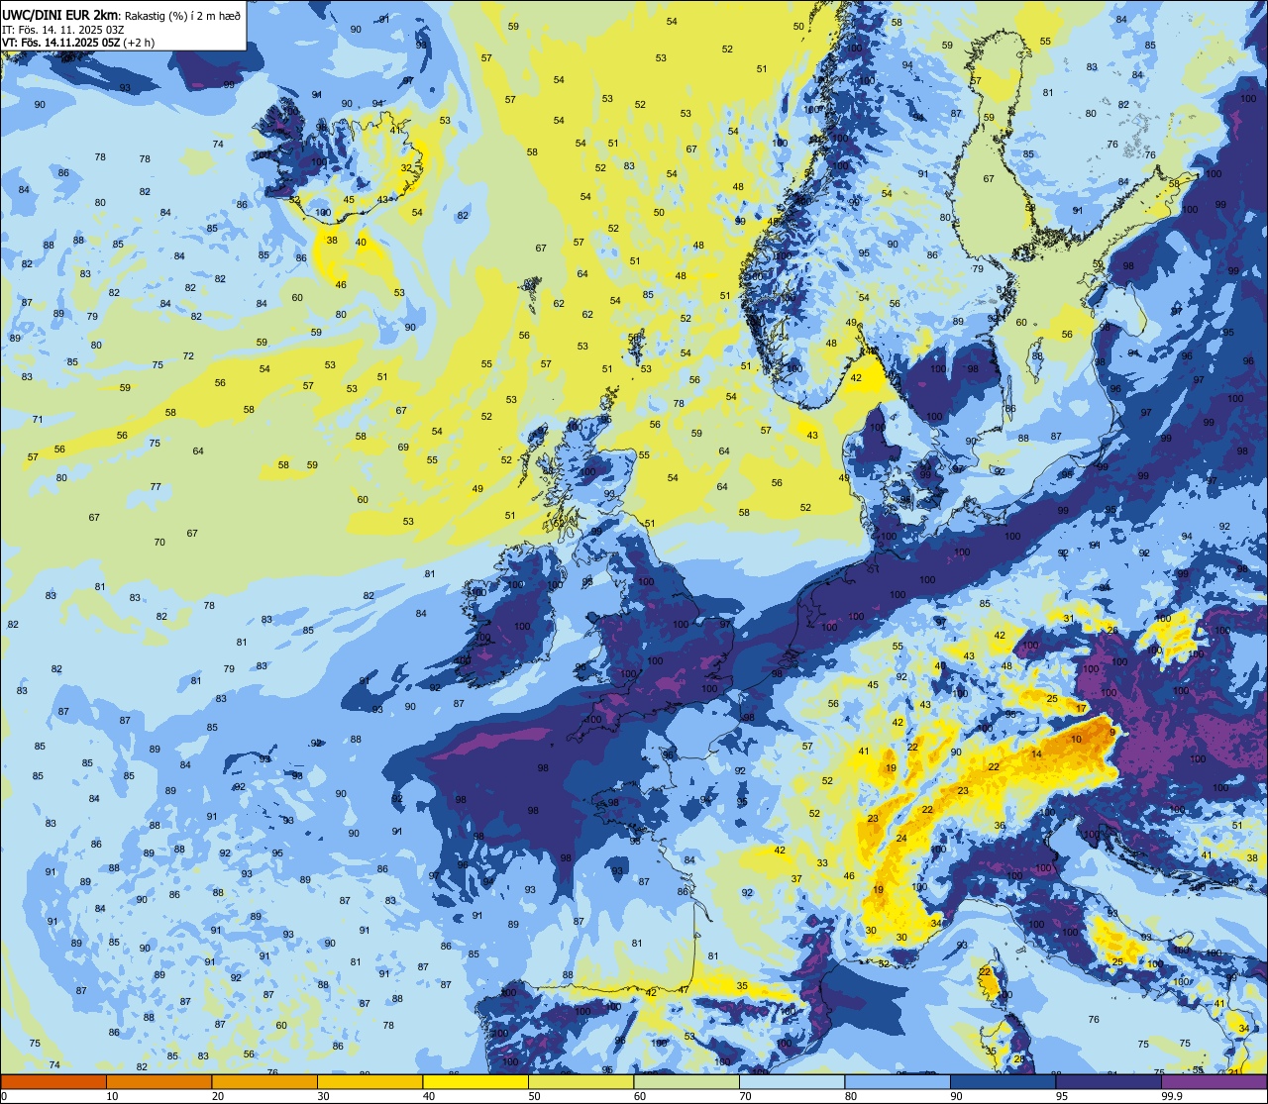Viewport: 1268px width, 1104px height.
Task: Select the humidity value '14' on the map
Action: pyautogui.click(x=1036, y=754)
